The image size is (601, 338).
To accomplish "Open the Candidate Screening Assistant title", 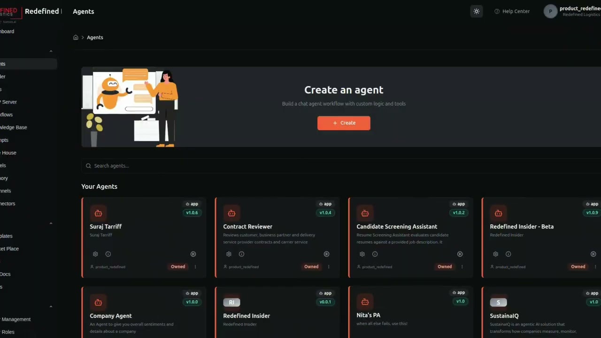I will (x=397, y=226).
